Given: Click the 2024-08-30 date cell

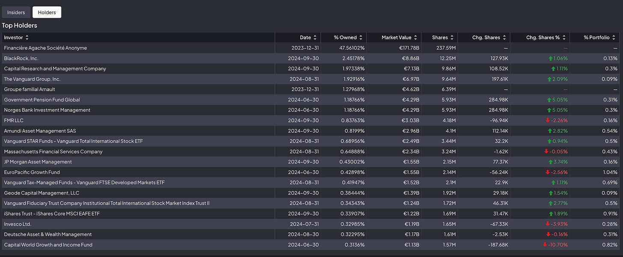Looking at the screenshot, I should pos(303,234).
